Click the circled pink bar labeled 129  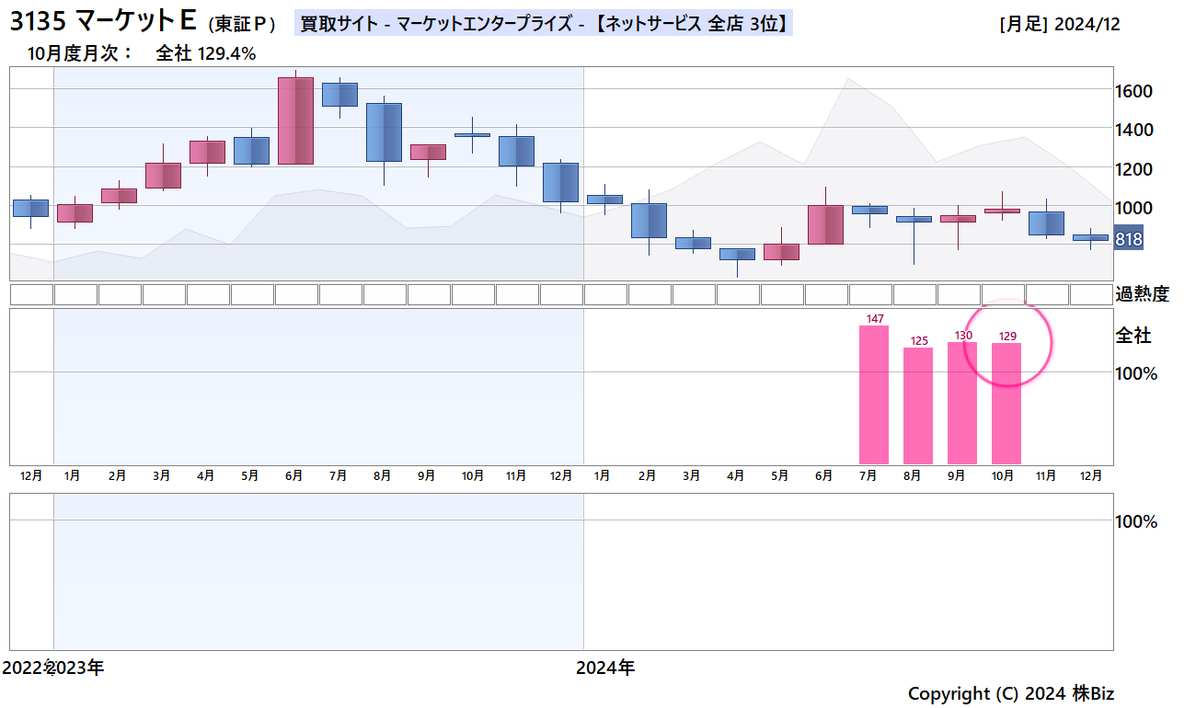pyautogui.click(x=1006, y=404)
